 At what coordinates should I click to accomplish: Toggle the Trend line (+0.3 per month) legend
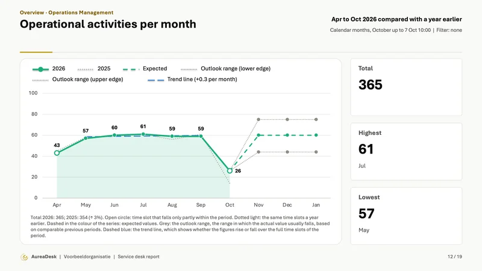click(192, 79)
